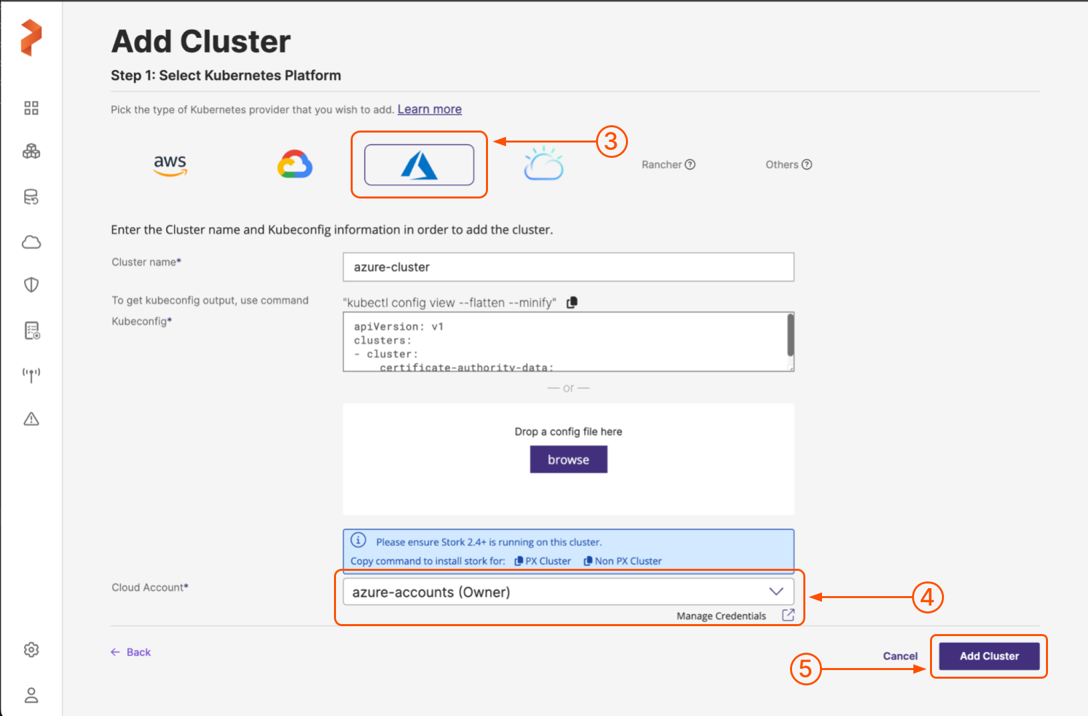The width and height of the screenshot is (1088, 716).
Task: Pick the IBM Cloud platform icon
Action: 543,164
